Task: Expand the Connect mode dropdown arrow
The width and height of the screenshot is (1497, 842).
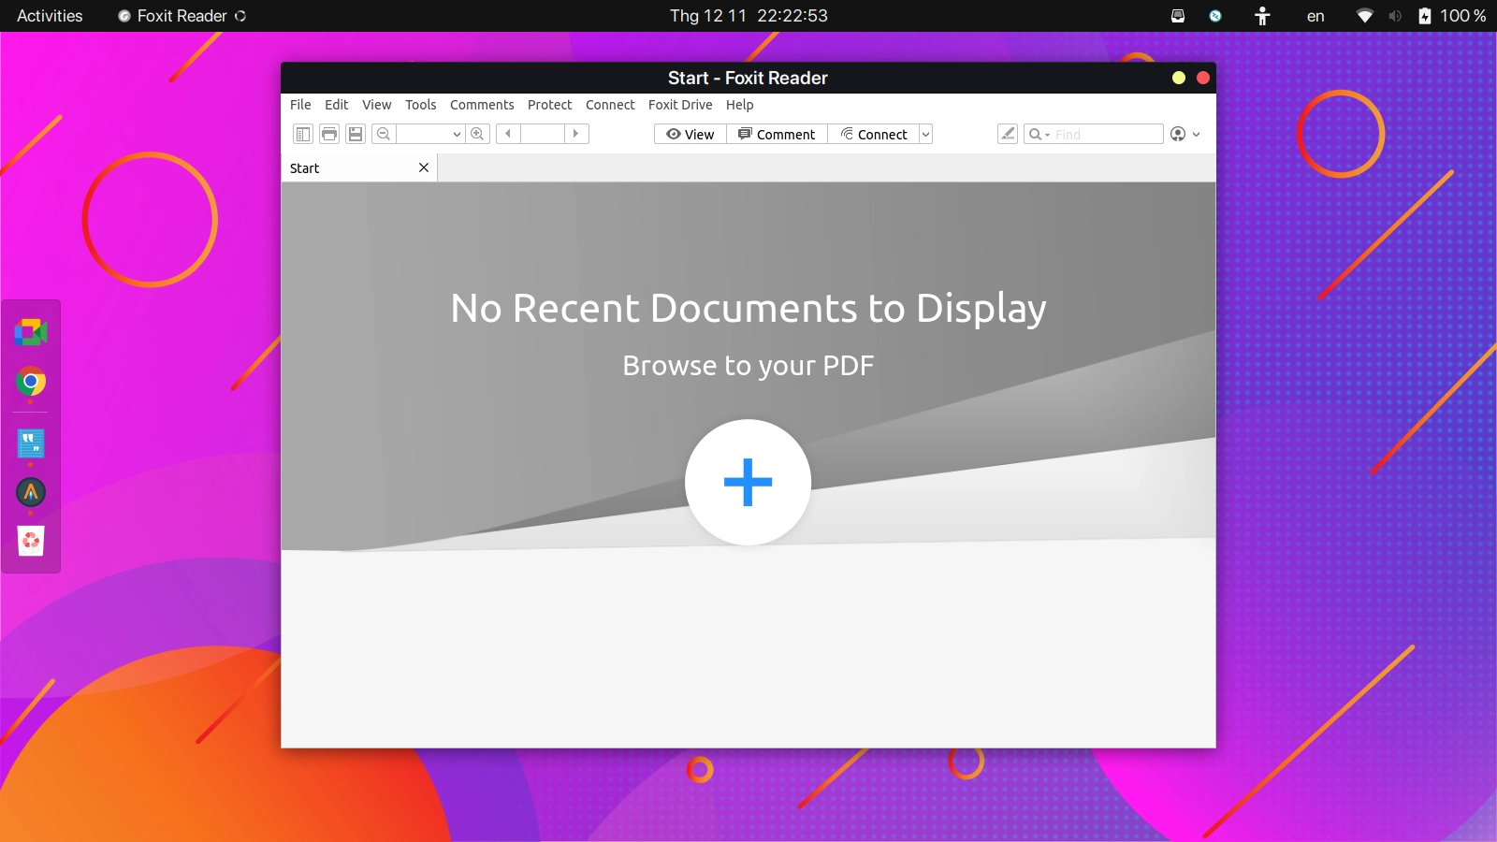Action: tap(925, 134)
